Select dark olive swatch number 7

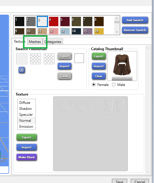coord(87,21)
